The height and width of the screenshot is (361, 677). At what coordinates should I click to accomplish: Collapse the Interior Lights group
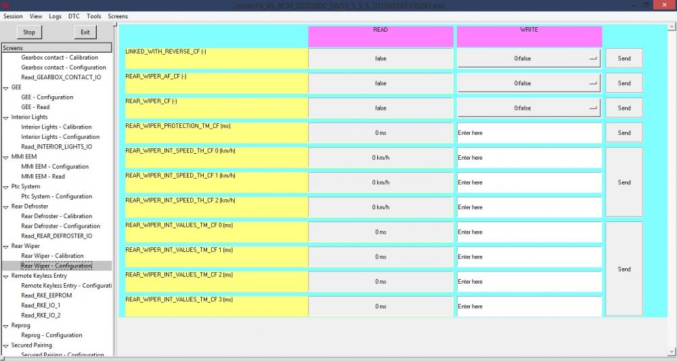[x=5, y=117]
